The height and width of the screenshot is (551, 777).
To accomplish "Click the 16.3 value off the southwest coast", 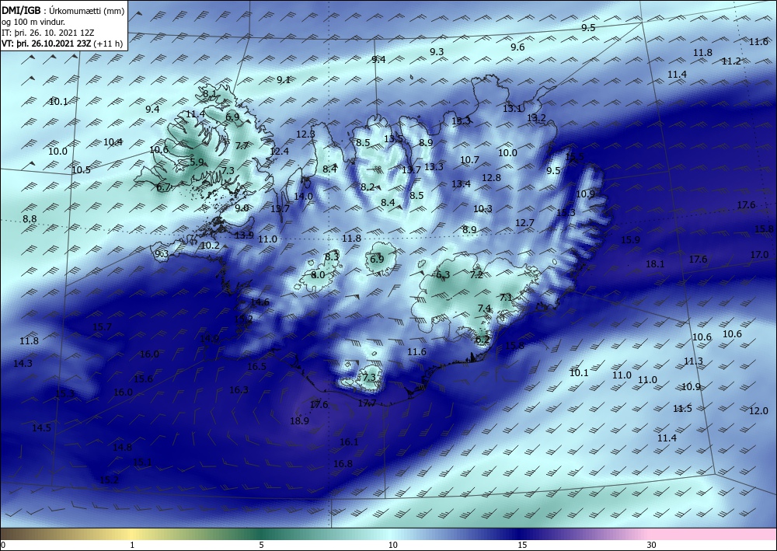I will (x=239, y=390).
